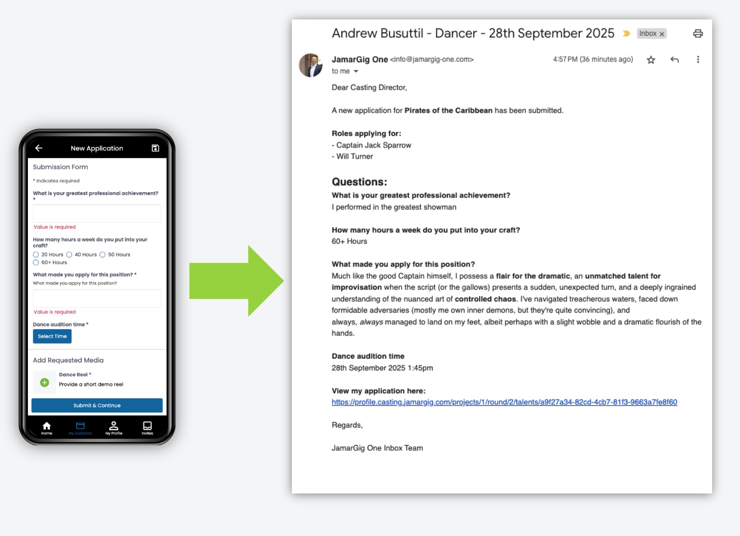Click the 'Submission Form' heading on the phone

(x=60, y=167)
